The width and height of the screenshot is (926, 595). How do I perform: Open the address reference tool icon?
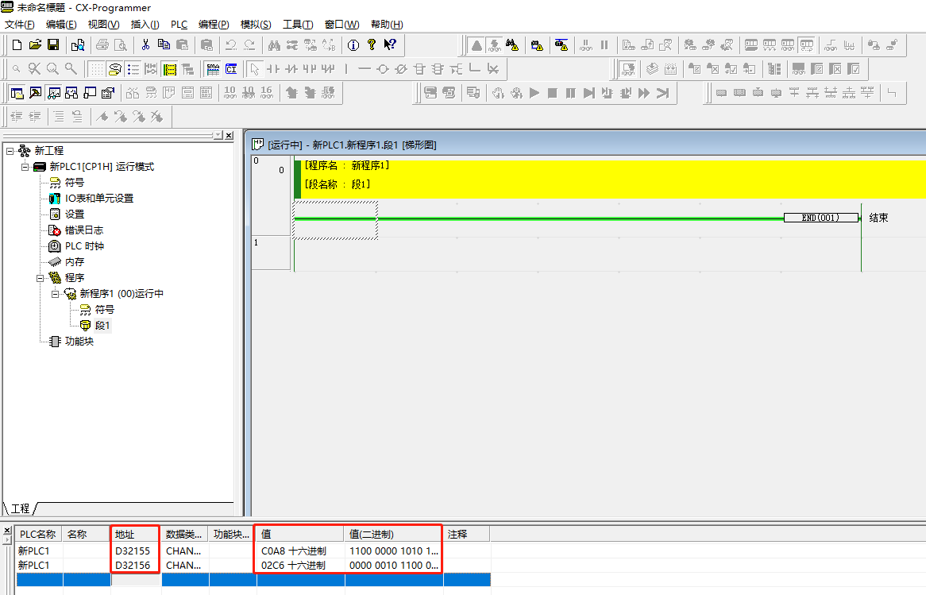click(x=71, y=93)
